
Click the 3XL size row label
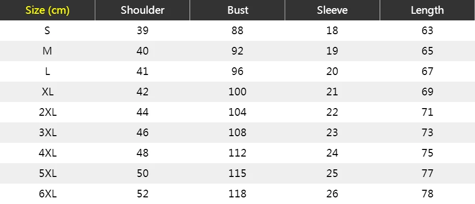tap(47, 133)
